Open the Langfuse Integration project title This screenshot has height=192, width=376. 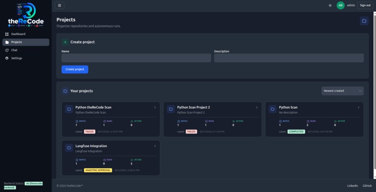pos(91,146)
